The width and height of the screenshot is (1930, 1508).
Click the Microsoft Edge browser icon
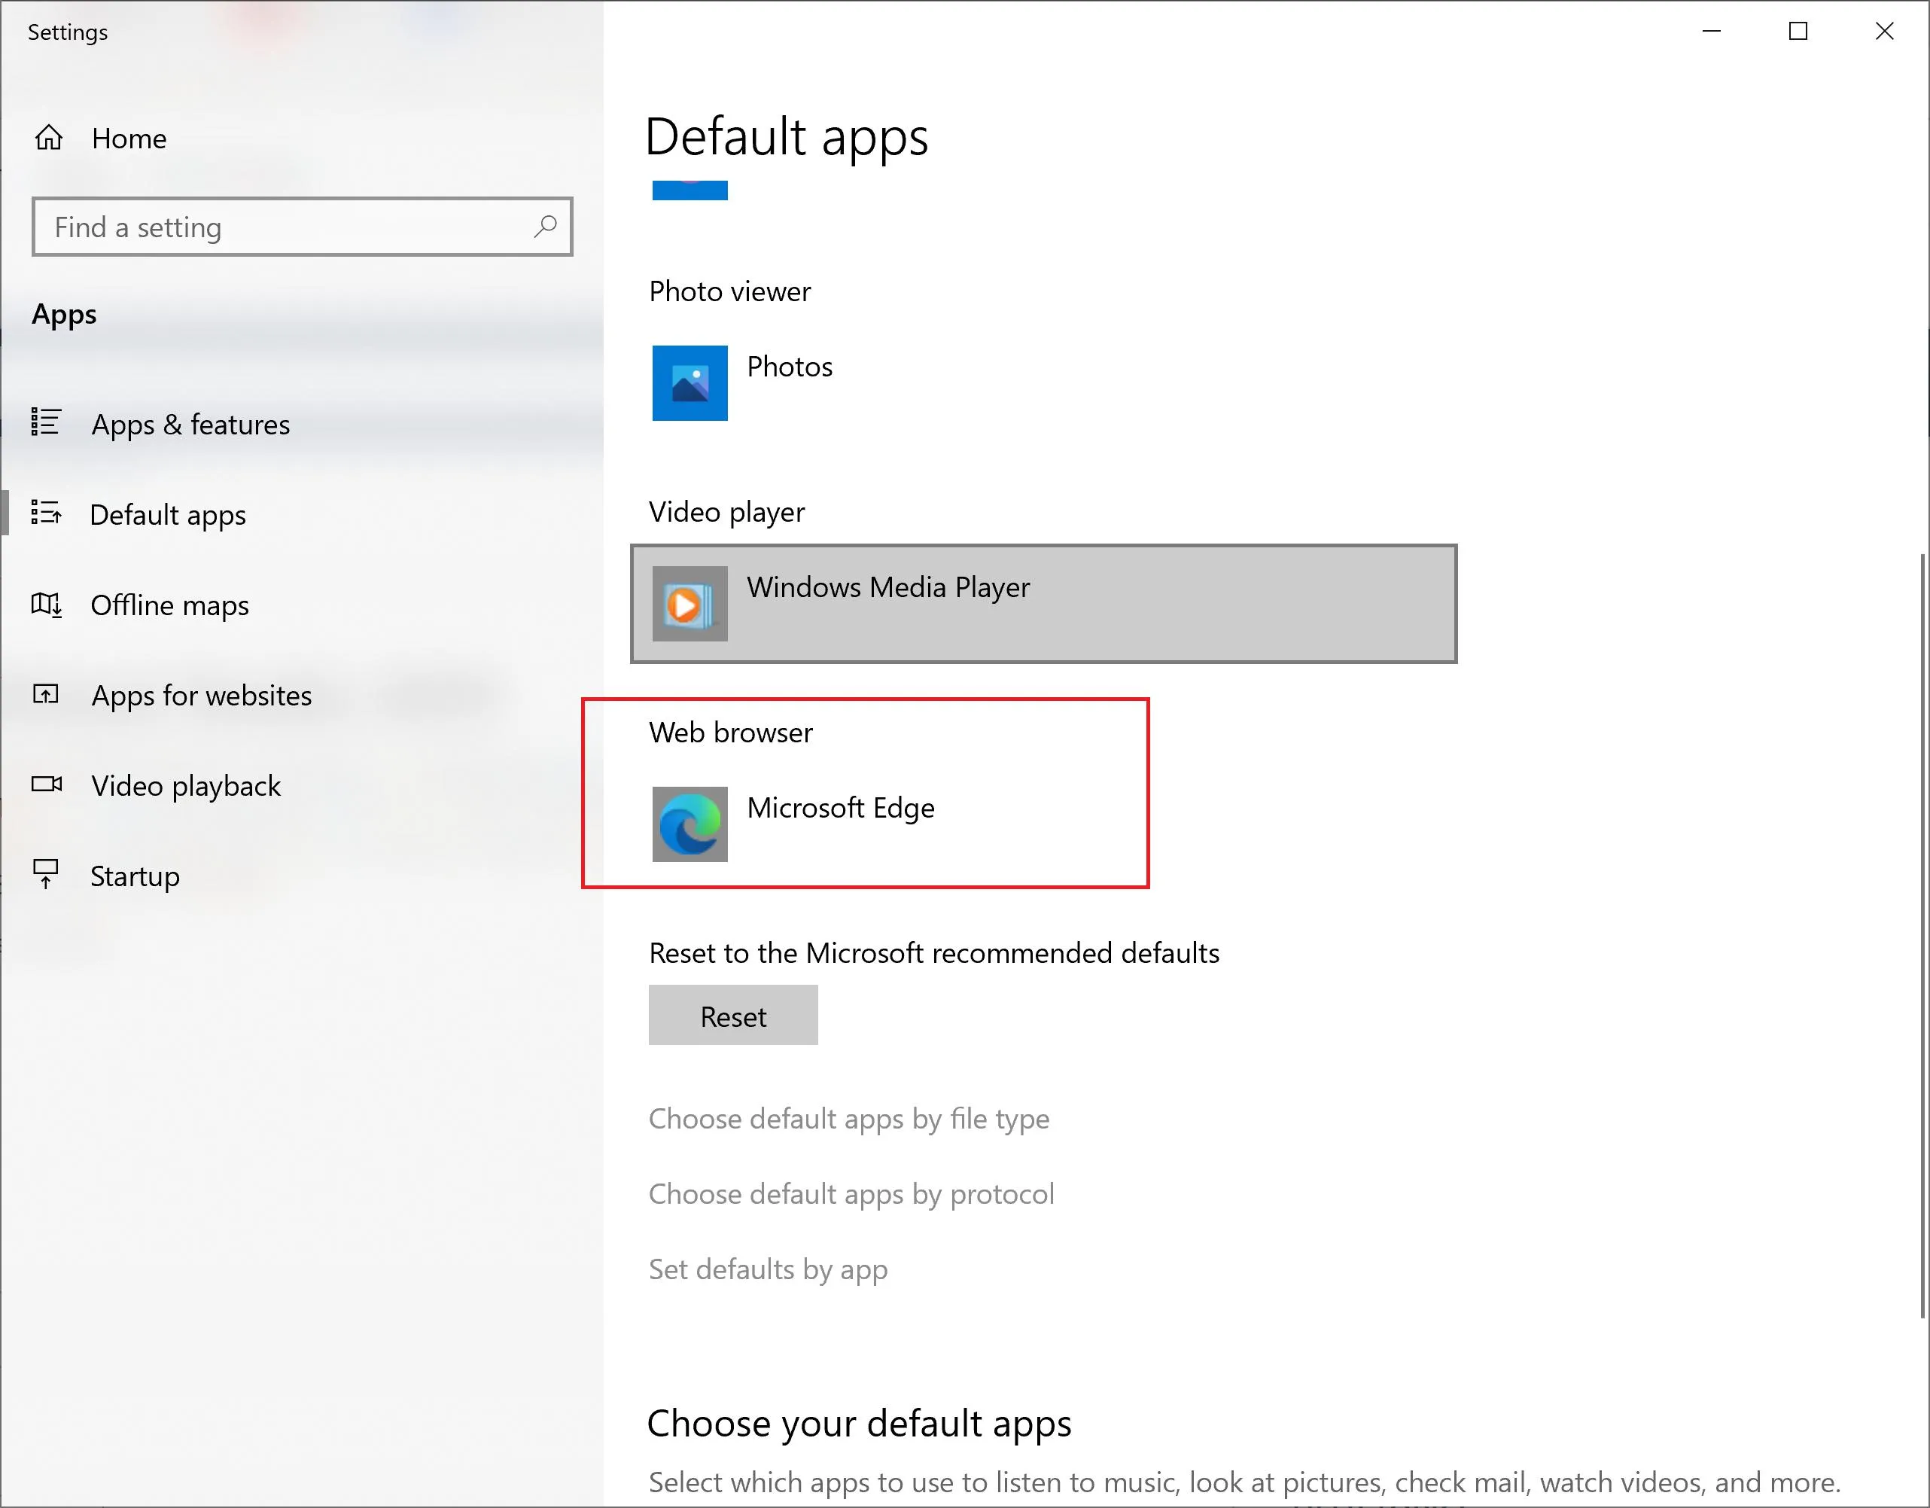click(690, 824)
